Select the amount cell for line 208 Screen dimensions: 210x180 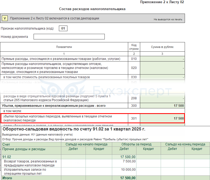pyautogui.click(x=162, y=98)
